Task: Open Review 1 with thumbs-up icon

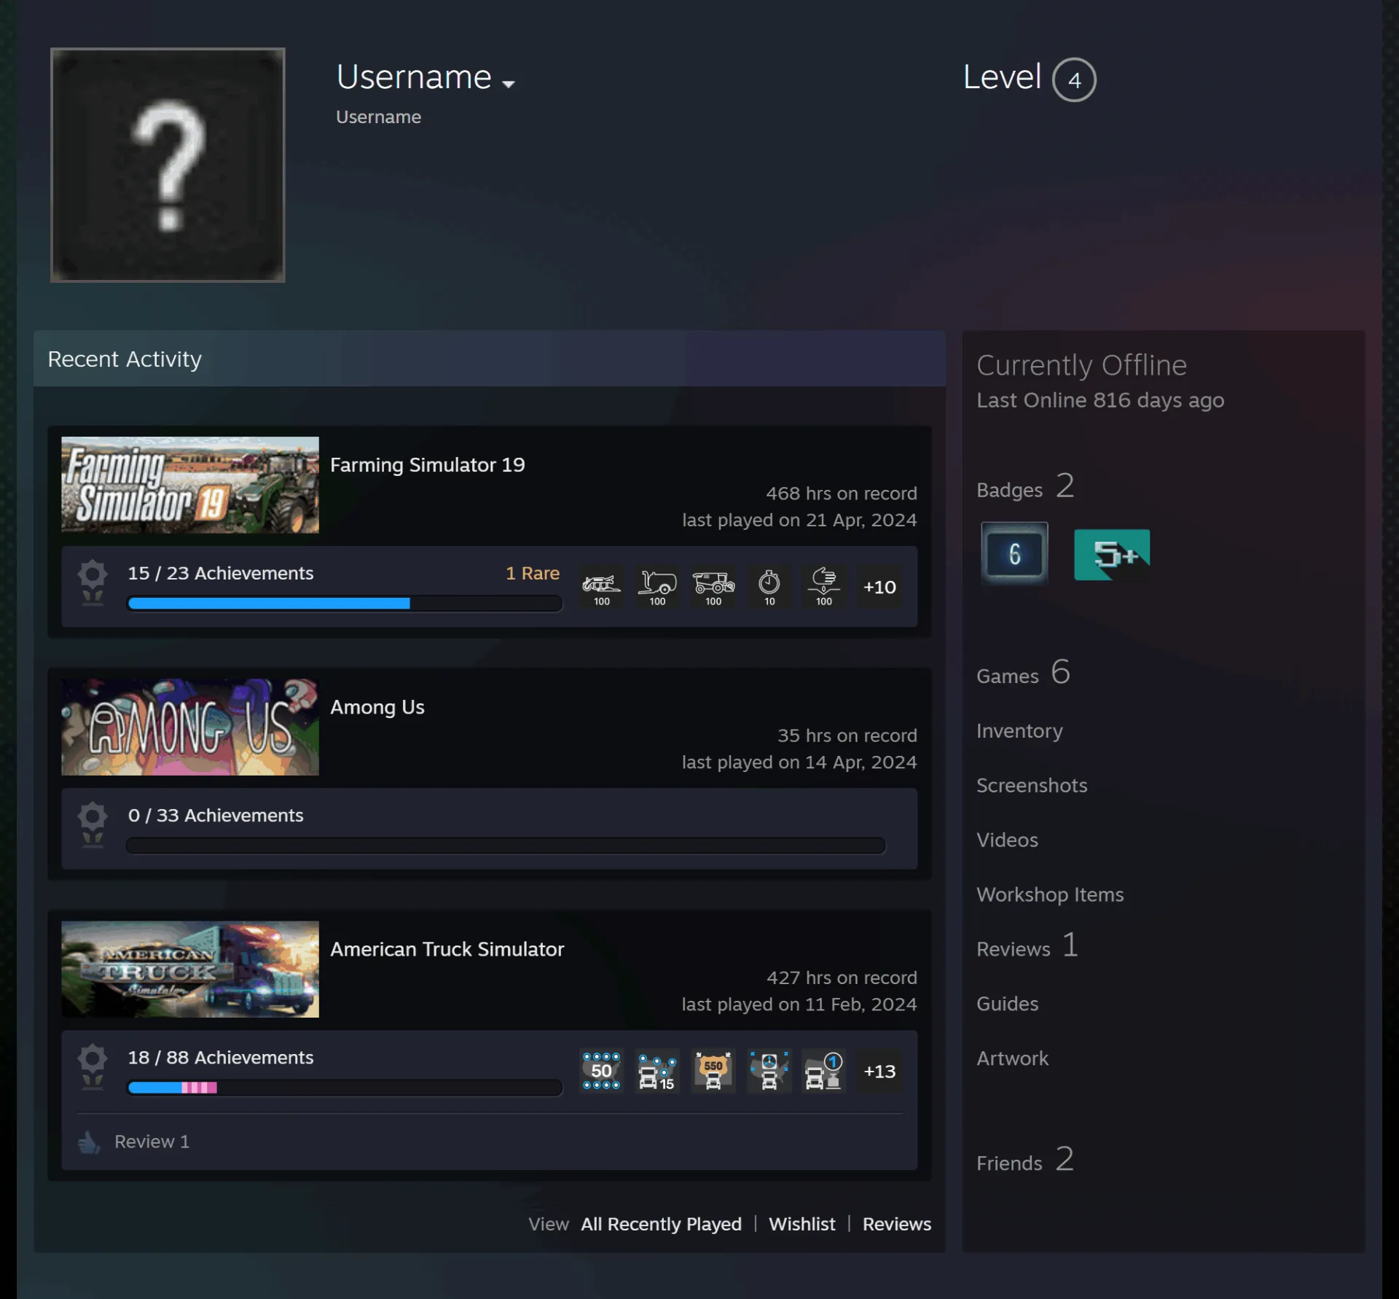Action: click(x=134, y=1142)
